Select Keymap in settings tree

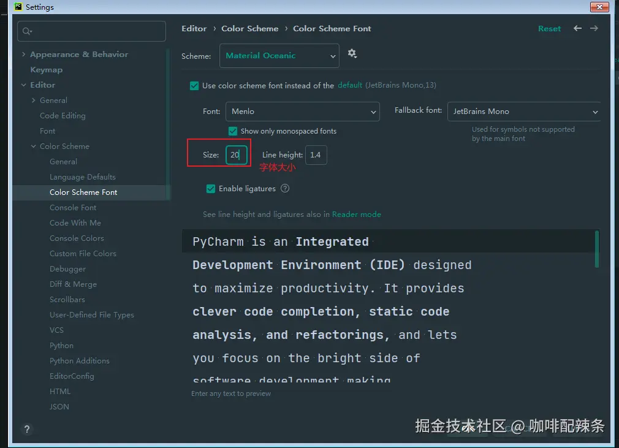click(46, 69)
